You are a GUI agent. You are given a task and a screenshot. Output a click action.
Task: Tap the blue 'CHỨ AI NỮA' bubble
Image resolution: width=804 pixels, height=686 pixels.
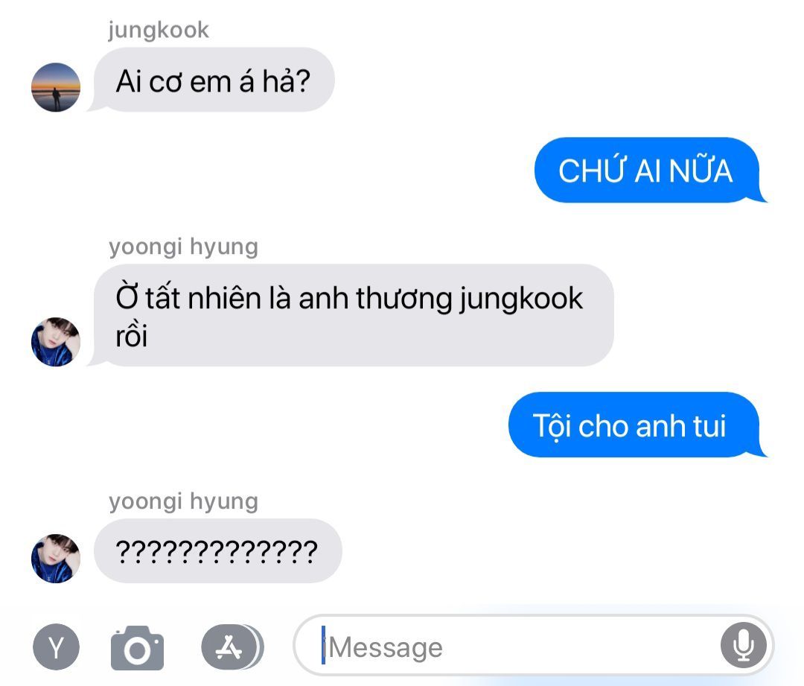click(648, 170)
